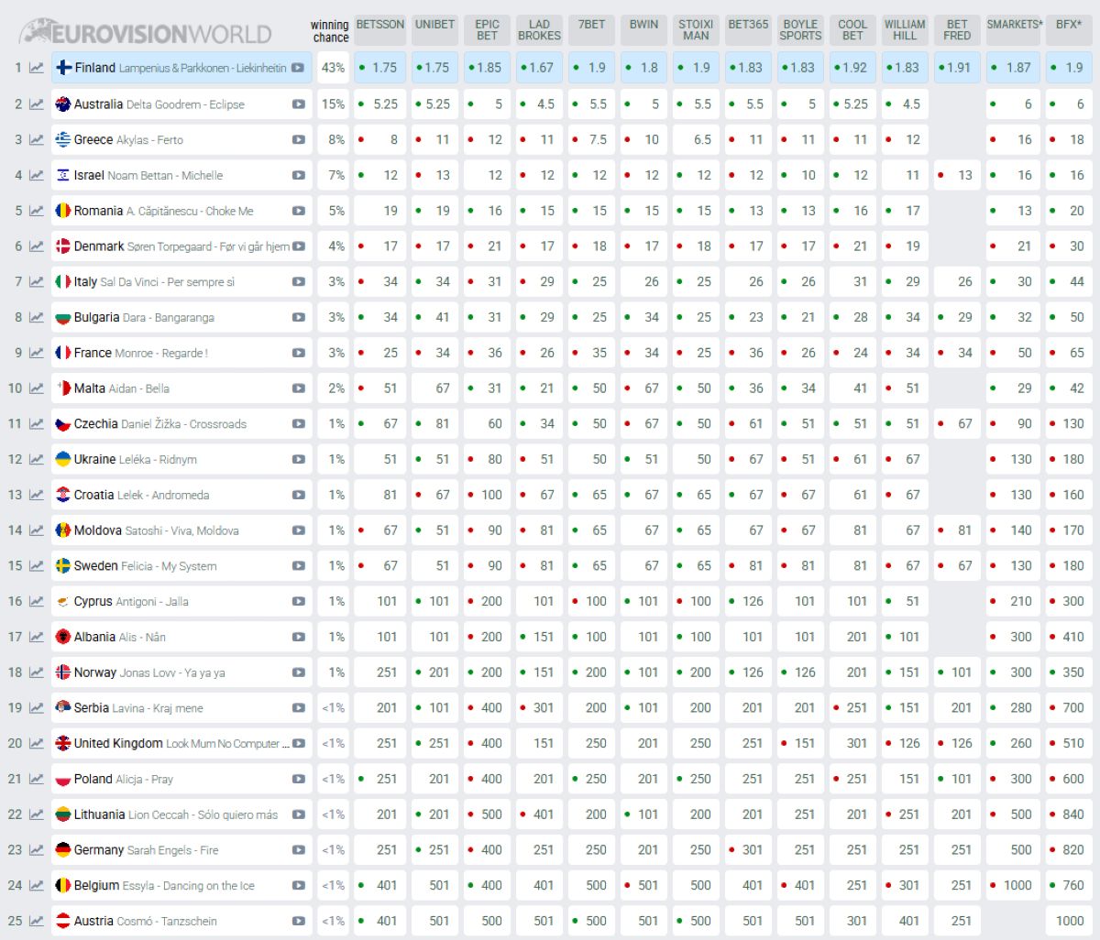
Task: Play Australia's Eclipse video icon
Action: (x=298, y=104)
